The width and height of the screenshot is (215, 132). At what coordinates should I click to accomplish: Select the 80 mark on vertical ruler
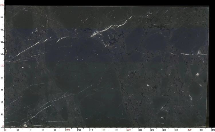point(3,78)
